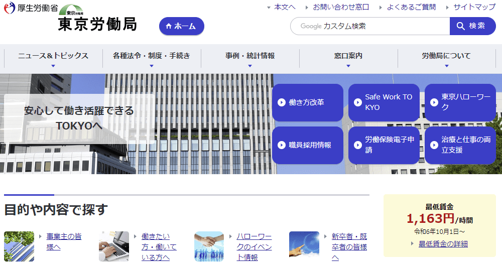502x262 pixels.
Task: Open the 本文へ skip link
Action: (284, 7)
